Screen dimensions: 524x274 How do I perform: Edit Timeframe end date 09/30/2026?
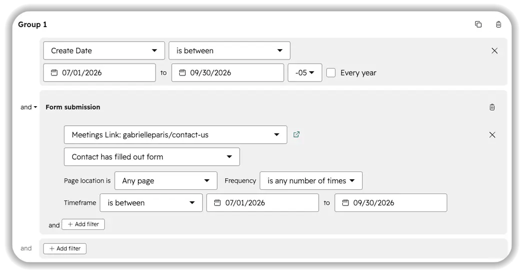point(391,203)
